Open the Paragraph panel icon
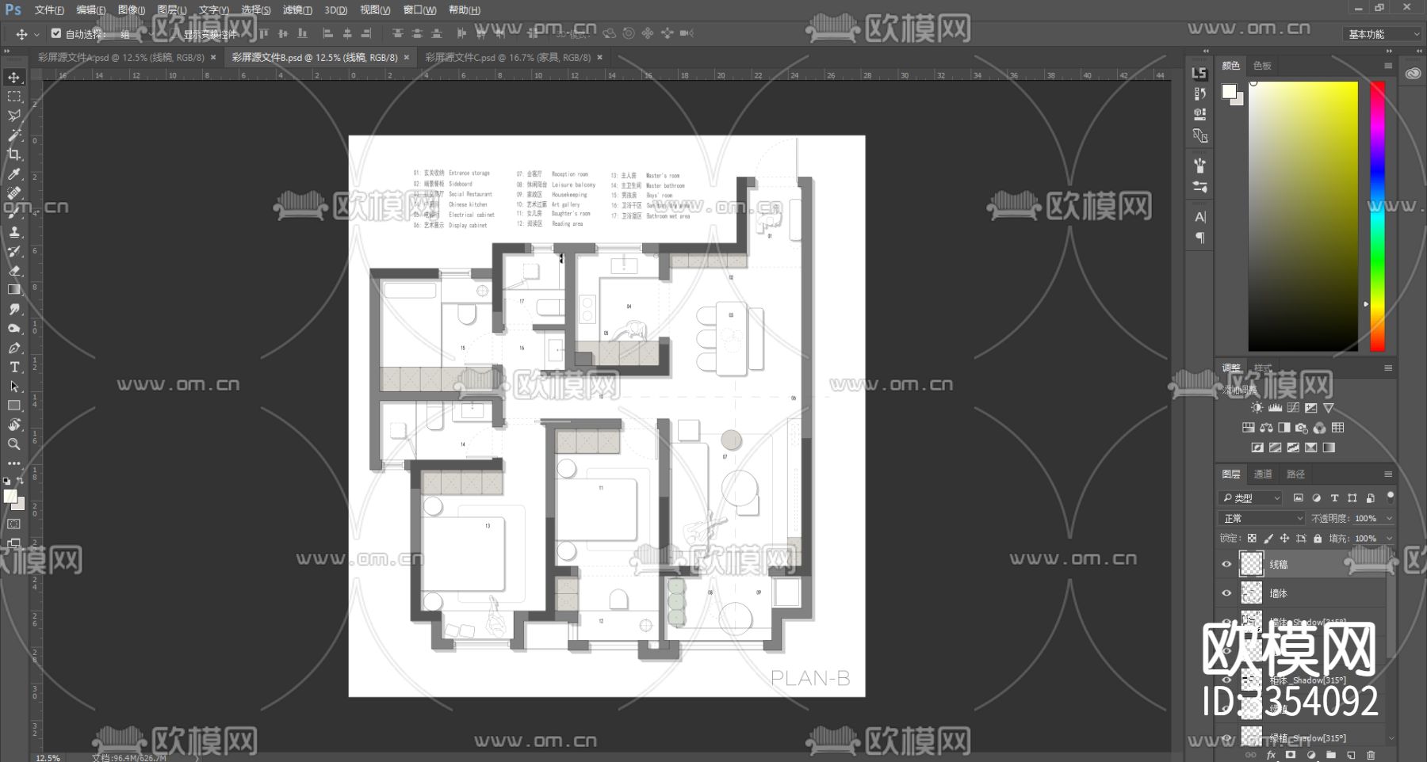The width and height of the screenshot is (1427, 762). coord(1200,238)
